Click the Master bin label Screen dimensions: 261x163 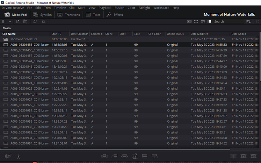[x=7, y=28]
